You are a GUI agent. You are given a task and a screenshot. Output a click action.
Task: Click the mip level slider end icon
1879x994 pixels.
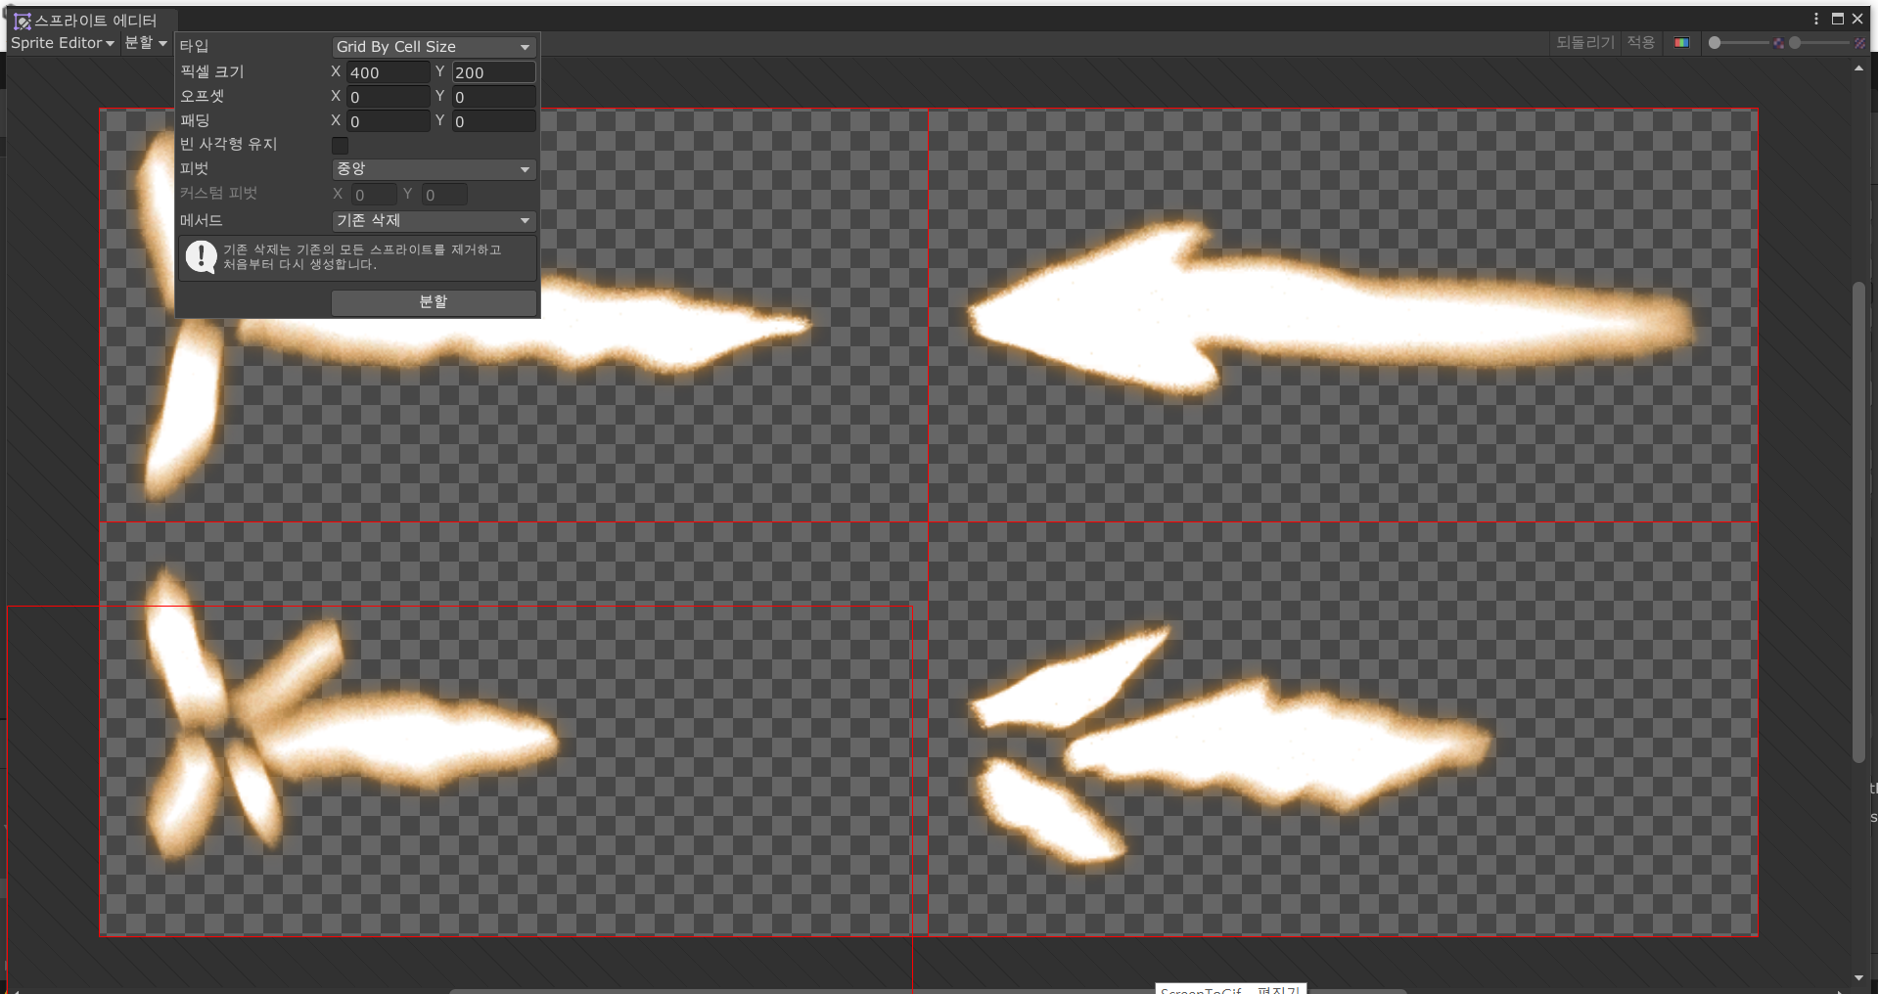(x=1860, y=43)
